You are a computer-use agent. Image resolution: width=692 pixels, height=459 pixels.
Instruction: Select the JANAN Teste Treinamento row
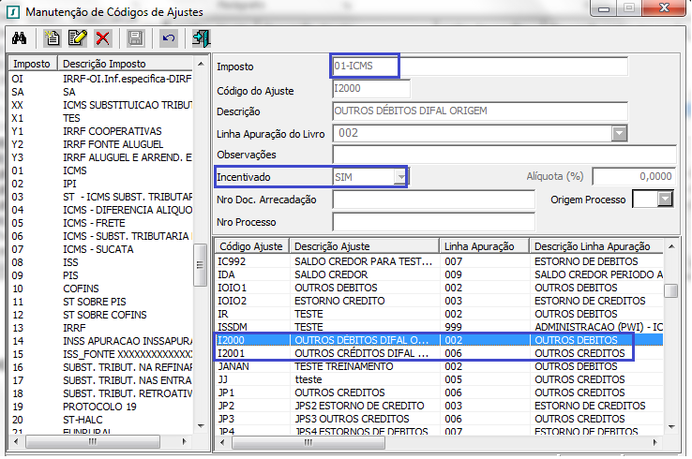tap(424, 366)
